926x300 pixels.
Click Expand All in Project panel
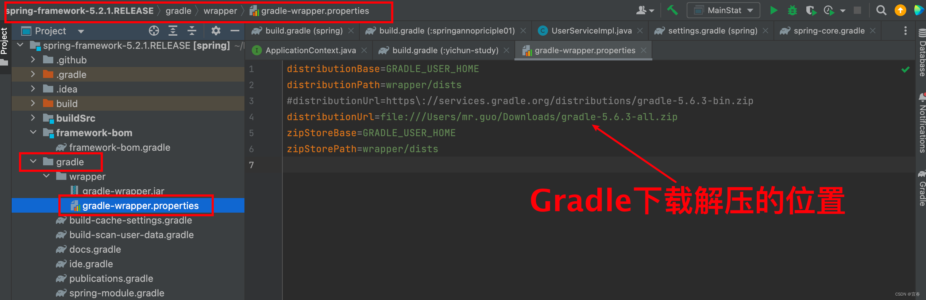coord(173,31)
